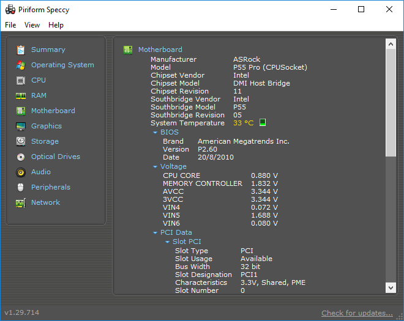This screenshot has width=404, height=321.
Task: Open the Audio section
Action: pos(41,172)
